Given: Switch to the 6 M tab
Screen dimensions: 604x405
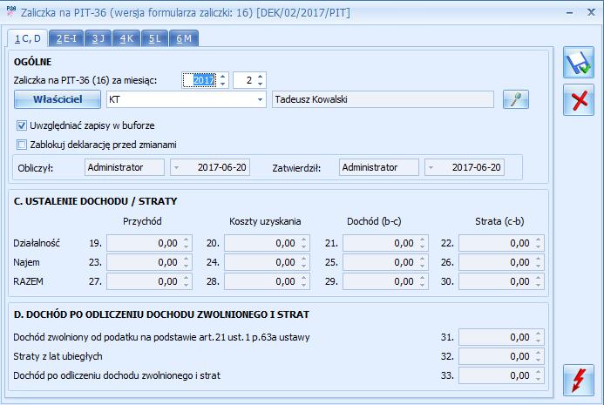Looking at the screenshot, I should pyautogui.click(x=184, y=38).
